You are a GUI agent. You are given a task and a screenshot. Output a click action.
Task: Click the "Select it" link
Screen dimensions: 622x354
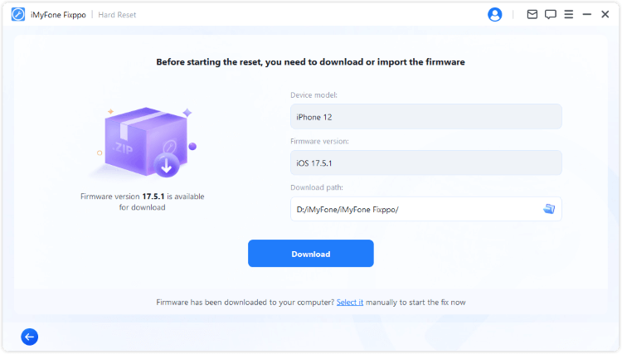[350, 303]
